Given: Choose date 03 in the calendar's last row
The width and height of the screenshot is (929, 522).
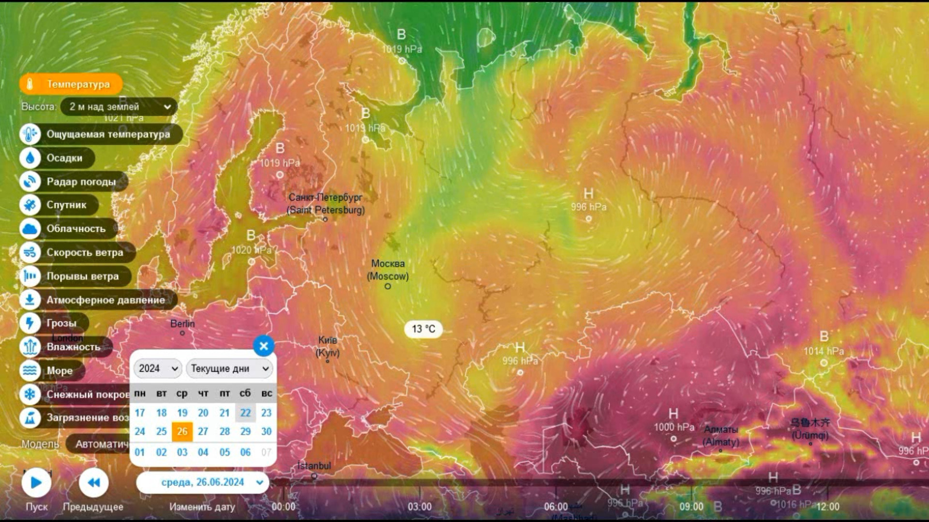Looking at the screenshot, I should coord(182,452).
